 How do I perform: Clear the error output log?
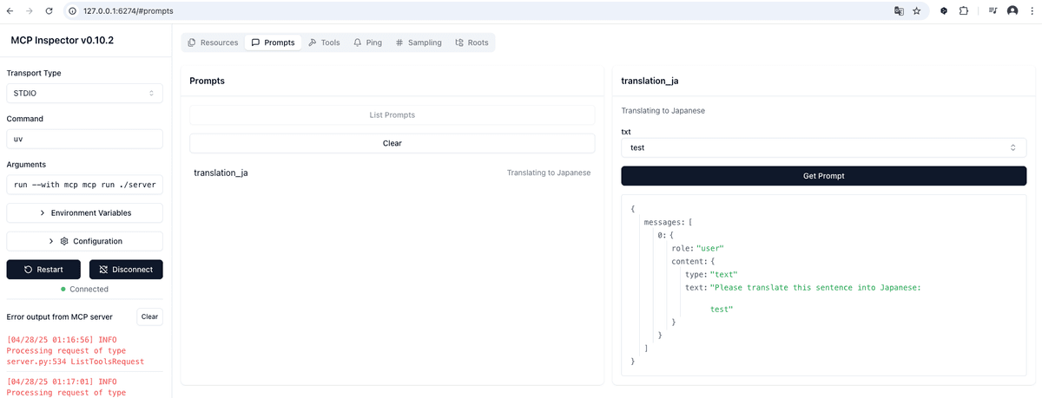point(149,316)
